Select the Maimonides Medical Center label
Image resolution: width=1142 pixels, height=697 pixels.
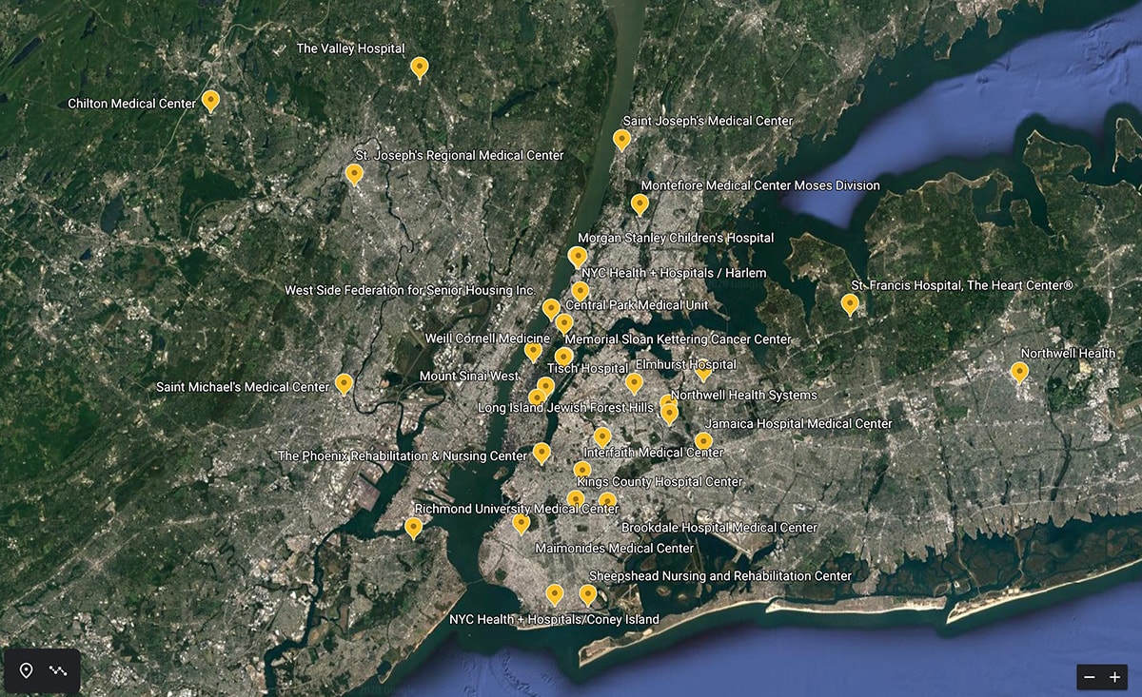[614, 549]
